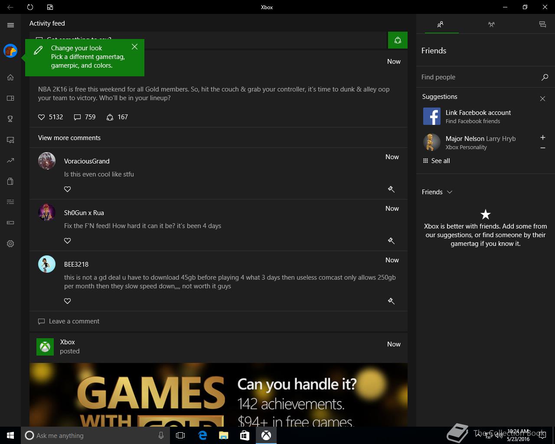Click the green share button near post box
The height and width of the screenshot is (444, 555).
(x=398, y=40)
